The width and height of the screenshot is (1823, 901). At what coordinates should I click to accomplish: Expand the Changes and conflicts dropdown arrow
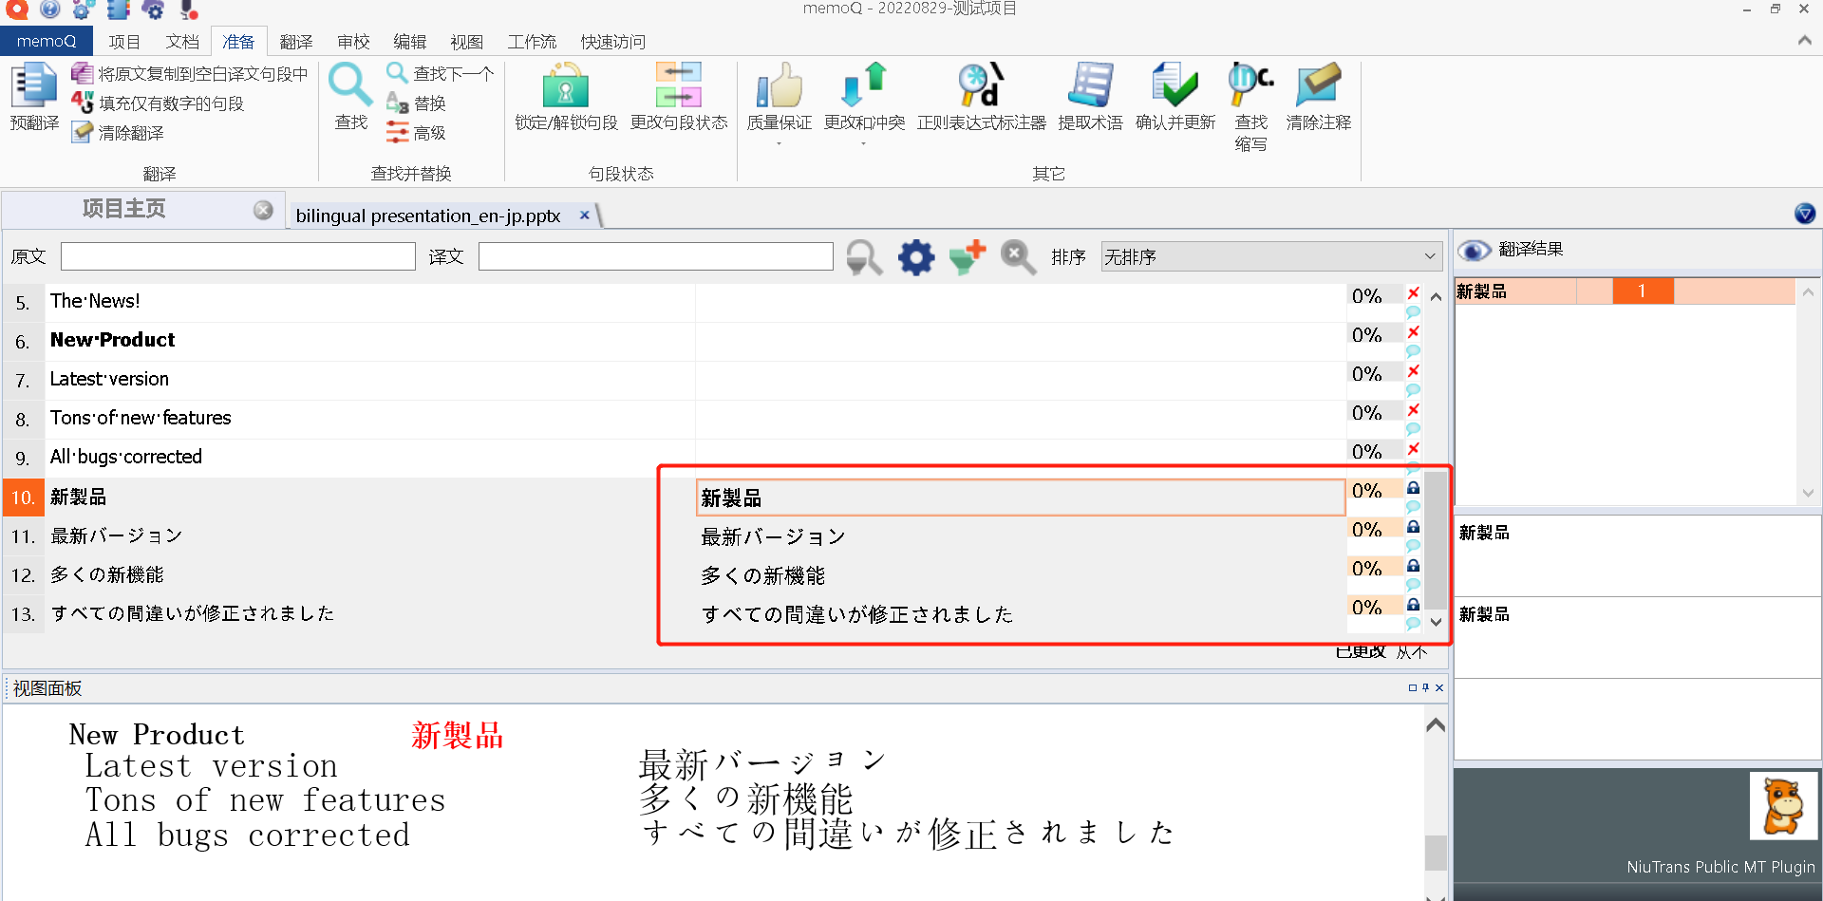point(864,144)
